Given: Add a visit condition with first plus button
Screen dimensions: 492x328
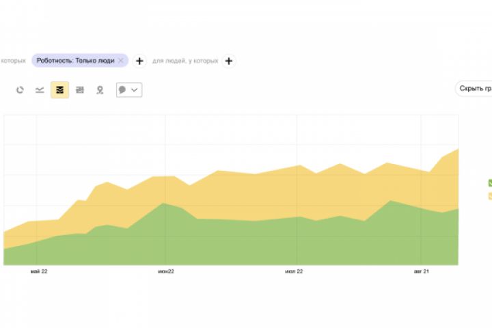Looking at the screenshot, I should point(139,61).
